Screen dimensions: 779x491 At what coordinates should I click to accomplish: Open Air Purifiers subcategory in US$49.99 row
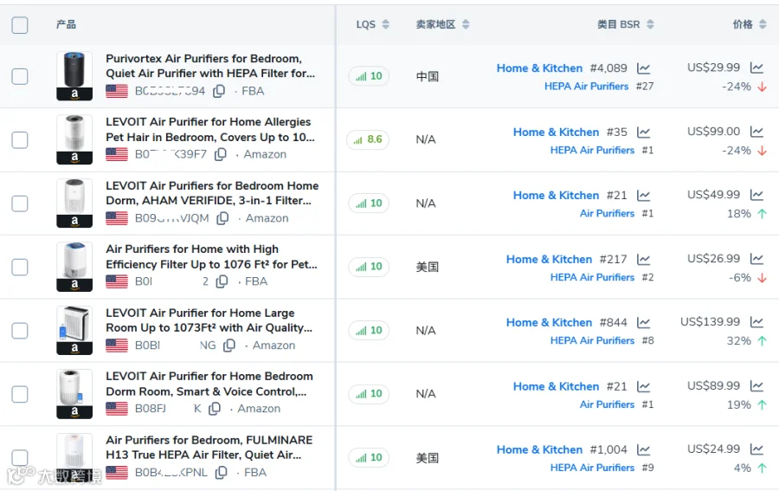(x=607, y=213)
